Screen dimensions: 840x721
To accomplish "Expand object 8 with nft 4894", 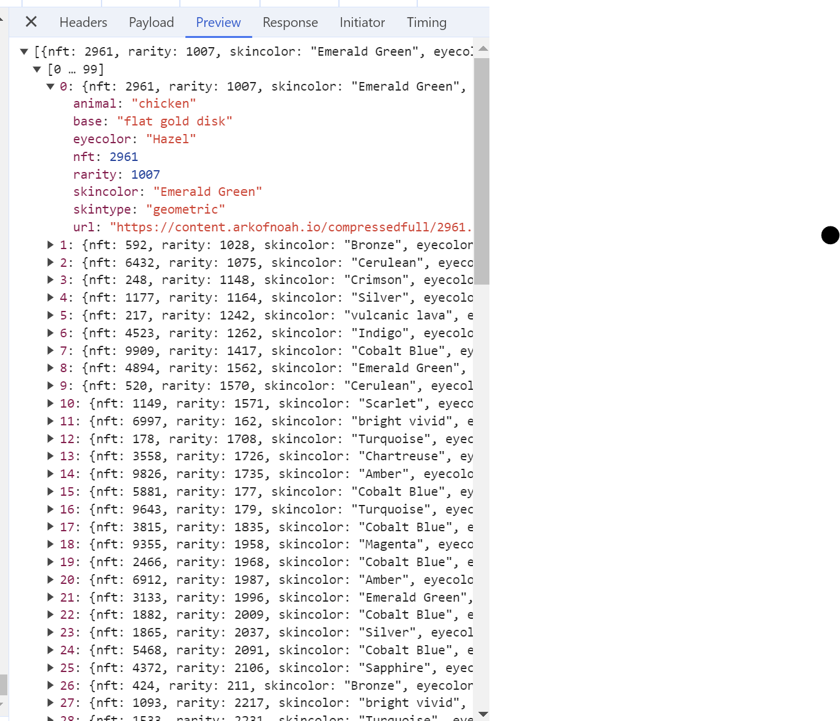I will click(51, 368).
